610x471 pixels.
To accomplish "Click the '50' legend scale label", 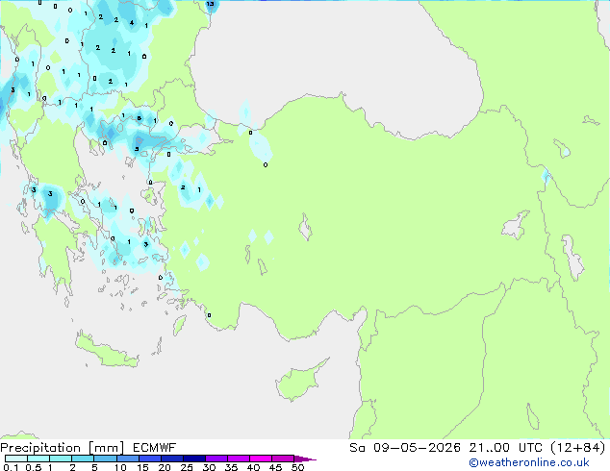I will [x=297, y=467].
